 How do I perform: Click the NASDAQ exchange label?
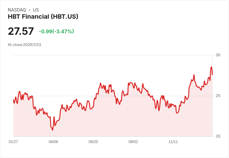coord(17,10)
